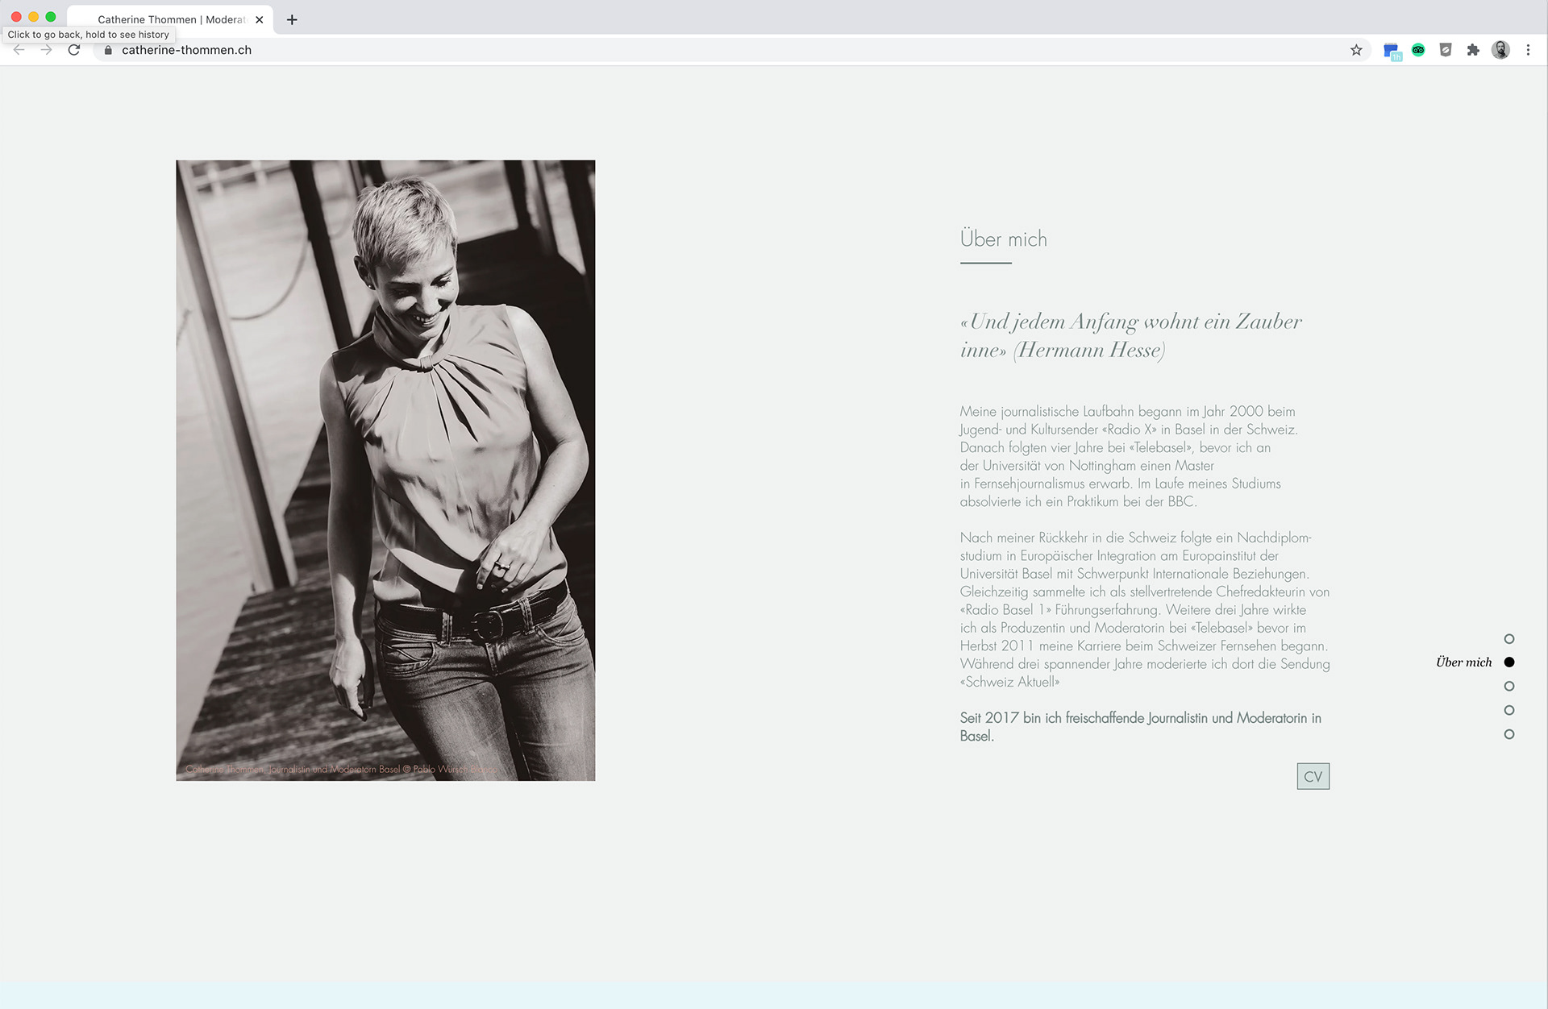Open a new tab with the plus button

pyautogui.click(x=292, y=19)
